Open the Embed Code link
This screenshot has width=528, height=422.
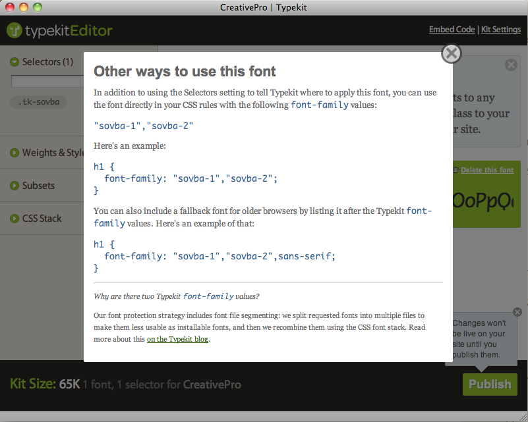(452, 30)
